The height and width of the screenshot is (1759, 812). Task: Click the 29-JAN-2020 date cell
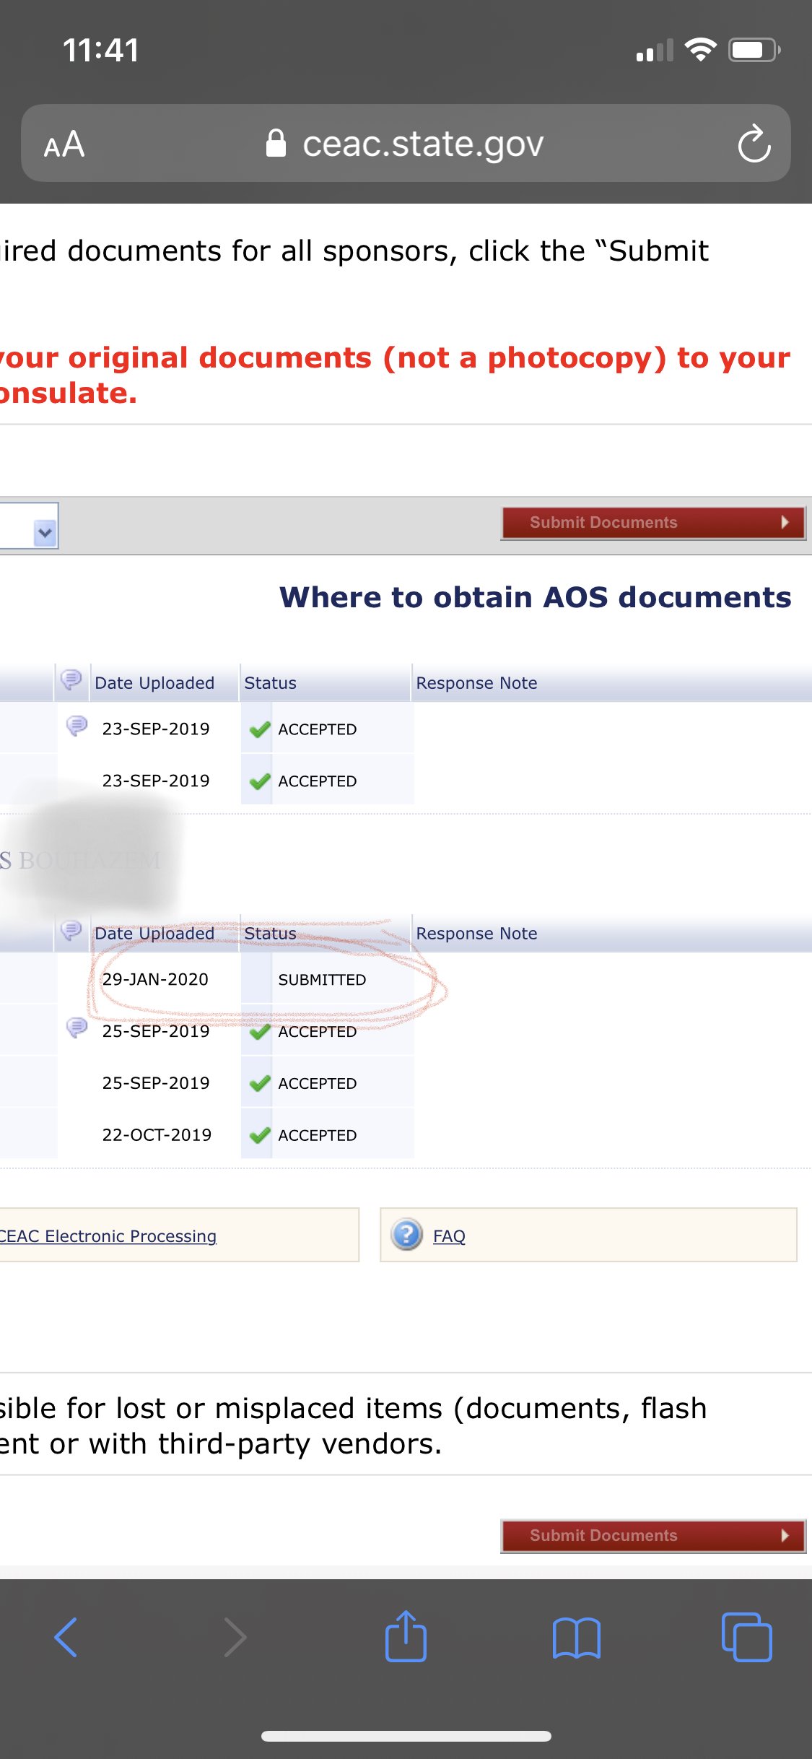click(155, 979)
